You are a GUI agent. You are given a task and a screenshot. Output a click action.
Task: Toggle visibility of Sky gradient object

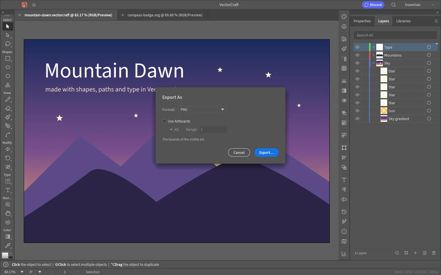(357, 119)
